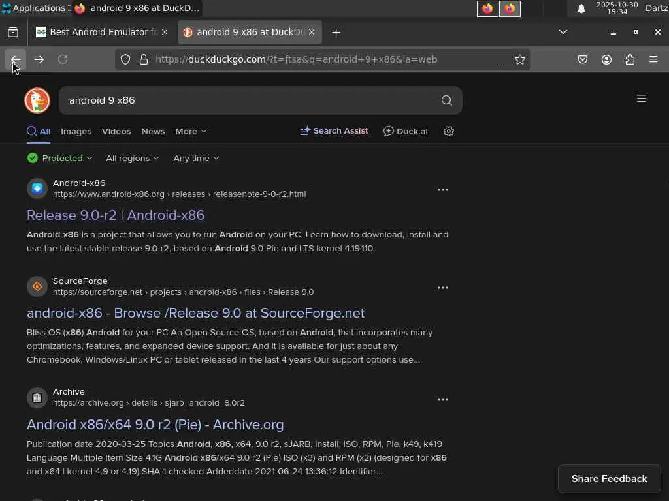Click the Share Feedback button
The image size is (669, 501).
[x=610, y=479]
